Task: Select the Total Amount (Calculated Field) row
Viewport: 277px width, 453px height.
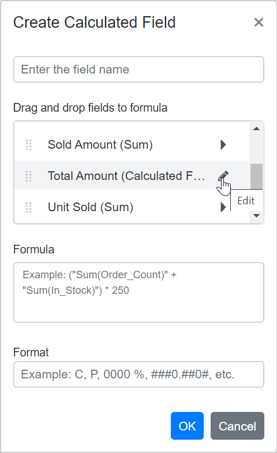Action: tap(132, 176)
